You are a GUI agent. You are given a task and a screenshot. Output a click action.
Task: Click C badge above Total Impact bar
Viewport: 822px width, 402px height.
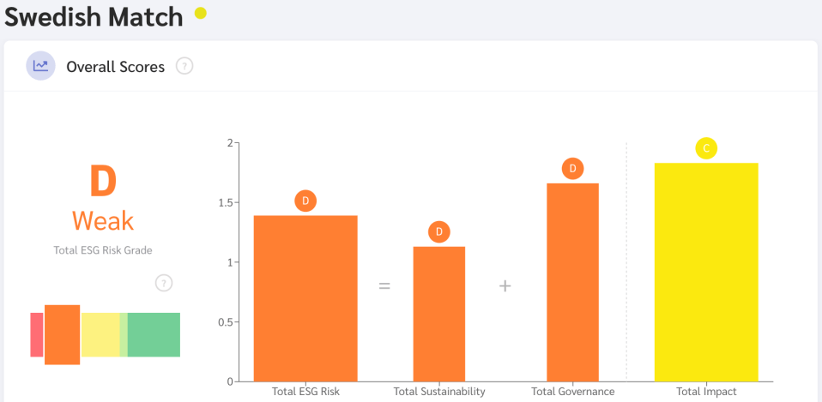coord(706,148)
